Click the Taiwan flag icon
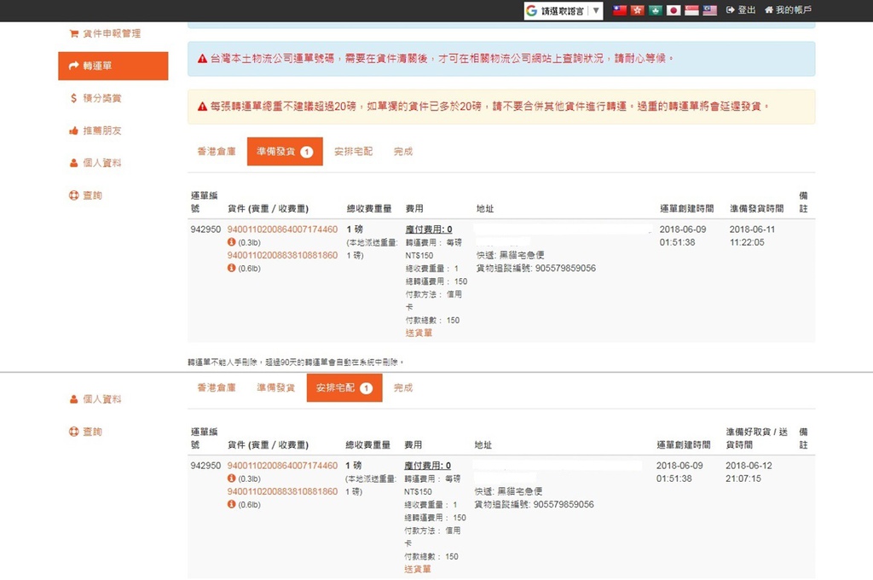The width and height of the screenshot is (873, 580). pos(620,10)
